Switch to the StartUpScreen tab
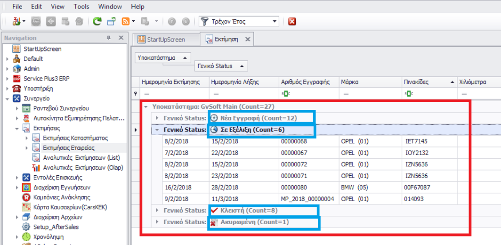The height and width of the screenshot is (245, 501). pos(165,40)
